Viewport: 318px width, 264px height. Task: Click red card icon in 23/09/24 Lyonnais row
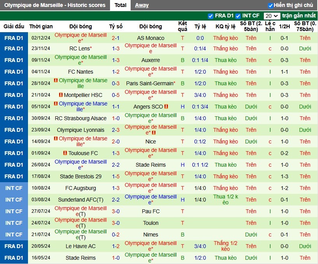(x=154, y=133)
